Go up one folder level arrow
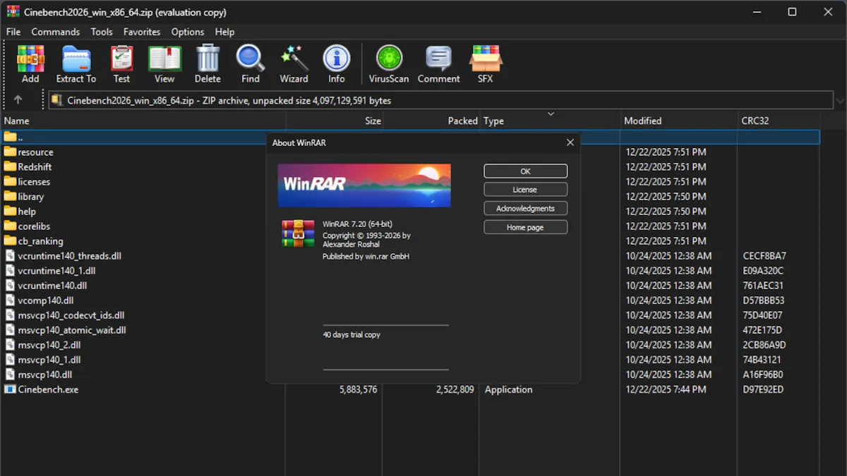The image size is (847, 476). click(x=18, y=100)
